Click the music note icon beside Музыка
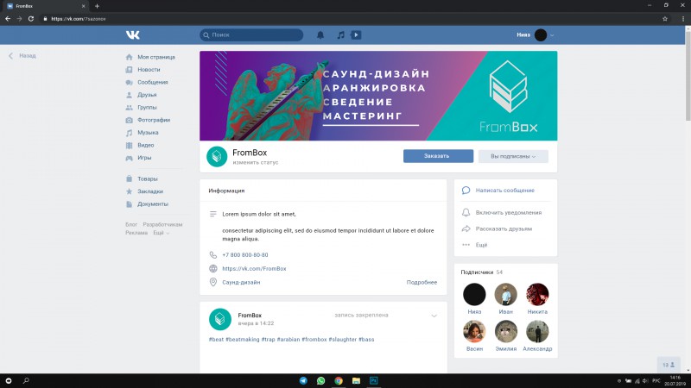 pos(129,133)
